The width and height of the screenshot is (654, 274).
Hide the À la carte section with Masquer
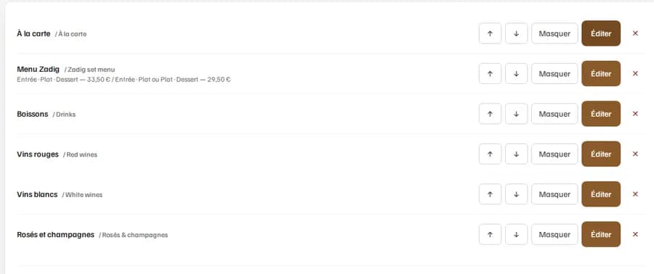click(554, 33)
